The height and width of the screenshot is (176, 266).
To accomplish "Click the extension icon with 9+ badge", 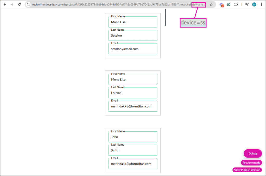I will pos(222,4).
